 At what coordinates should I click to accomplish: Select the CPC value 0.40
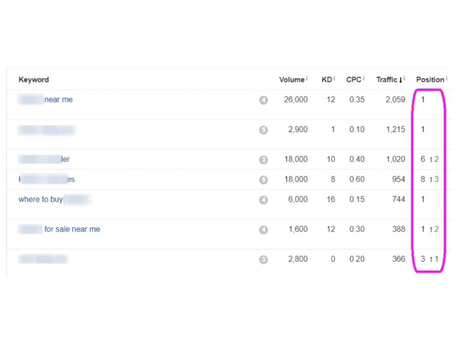(357, 159)
